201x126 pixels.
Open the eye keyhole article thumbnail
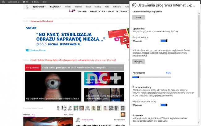pyautogui.click(x=53, y=87)
